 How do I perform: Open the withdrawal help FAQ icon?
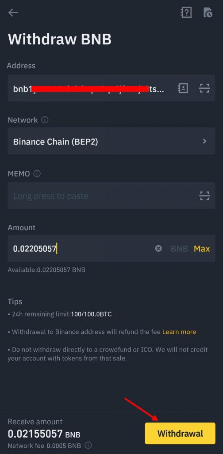tap(186, 12)
